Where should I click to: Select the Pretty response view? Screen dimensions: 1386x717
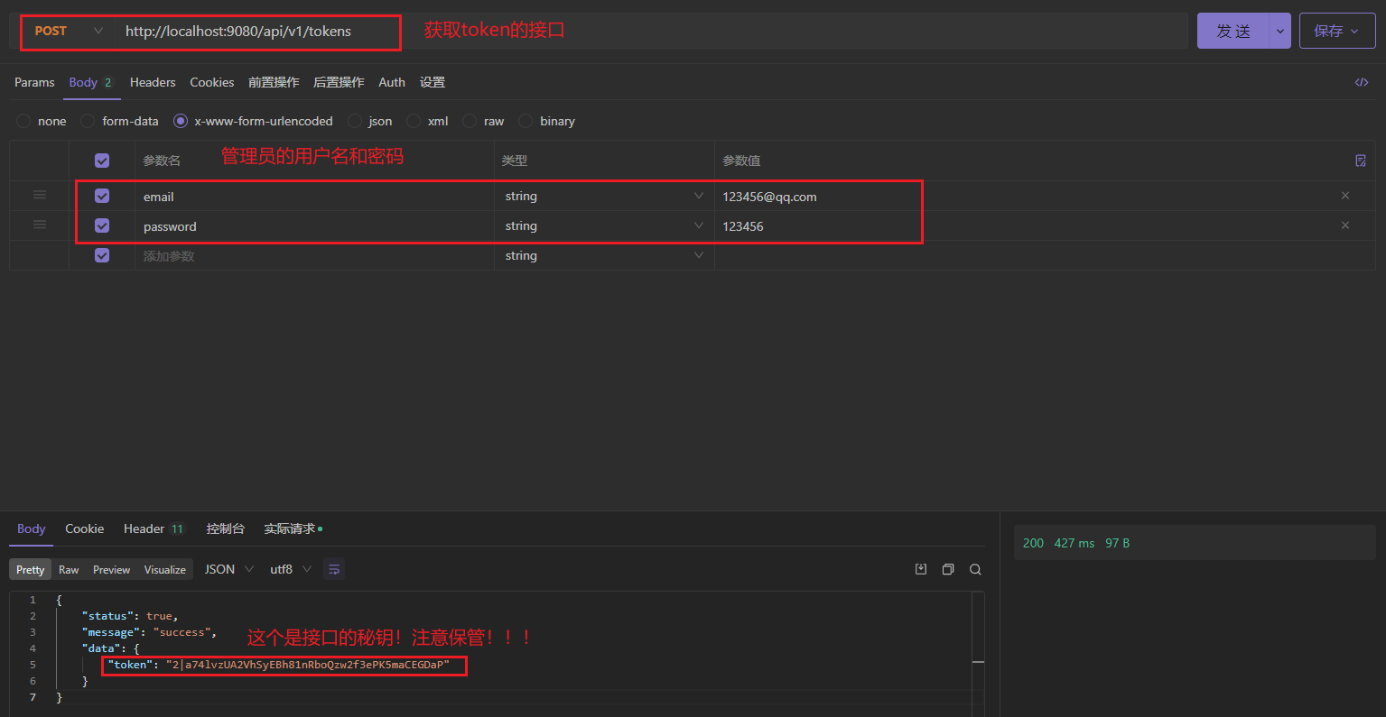pyautogui.click(x=30, y=569)
